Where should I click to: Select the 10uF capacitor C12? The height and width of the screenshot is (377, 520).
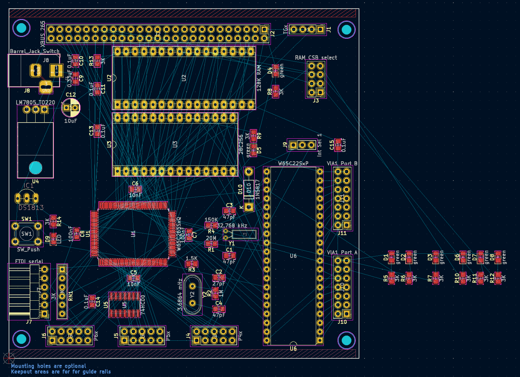click(71, 108)
